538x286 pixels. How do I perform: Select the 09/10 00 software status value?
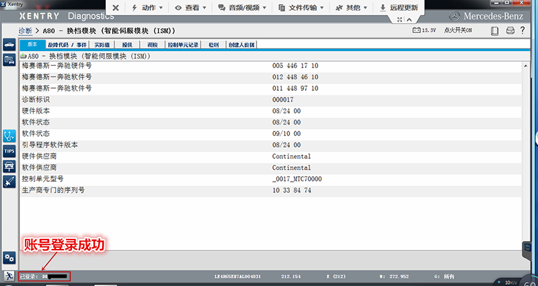[286, 133]
